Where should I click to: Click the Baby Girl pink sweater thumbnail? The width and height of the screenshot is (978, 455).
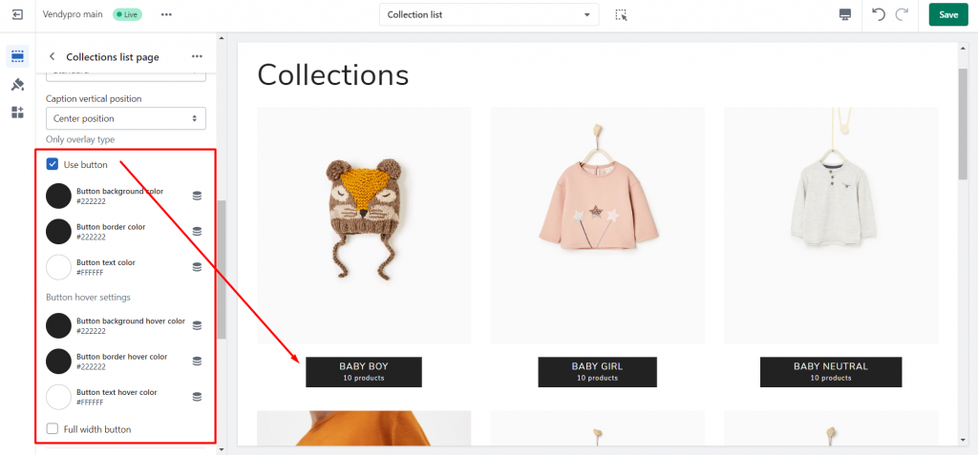tap(598, 226)
